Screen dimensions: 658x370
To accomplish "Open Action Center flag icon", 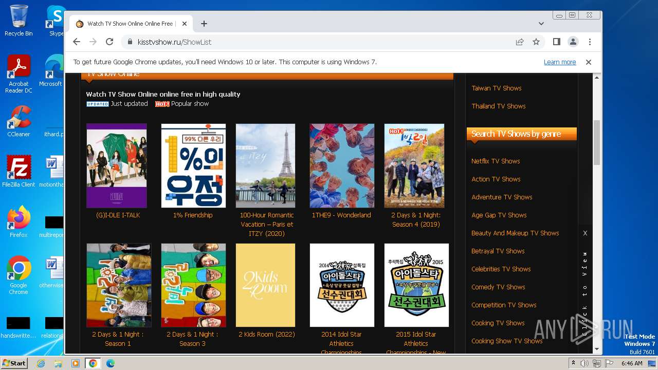I will pos(609,363).
